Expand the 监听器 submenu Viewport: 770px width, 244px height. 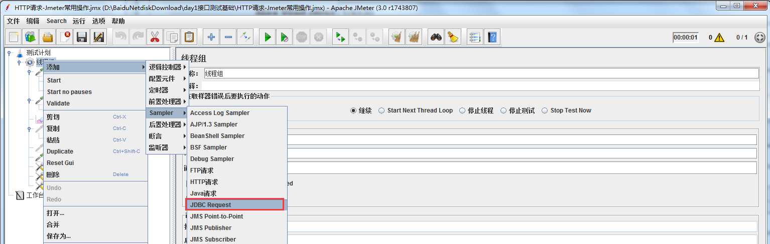[167, 147]
